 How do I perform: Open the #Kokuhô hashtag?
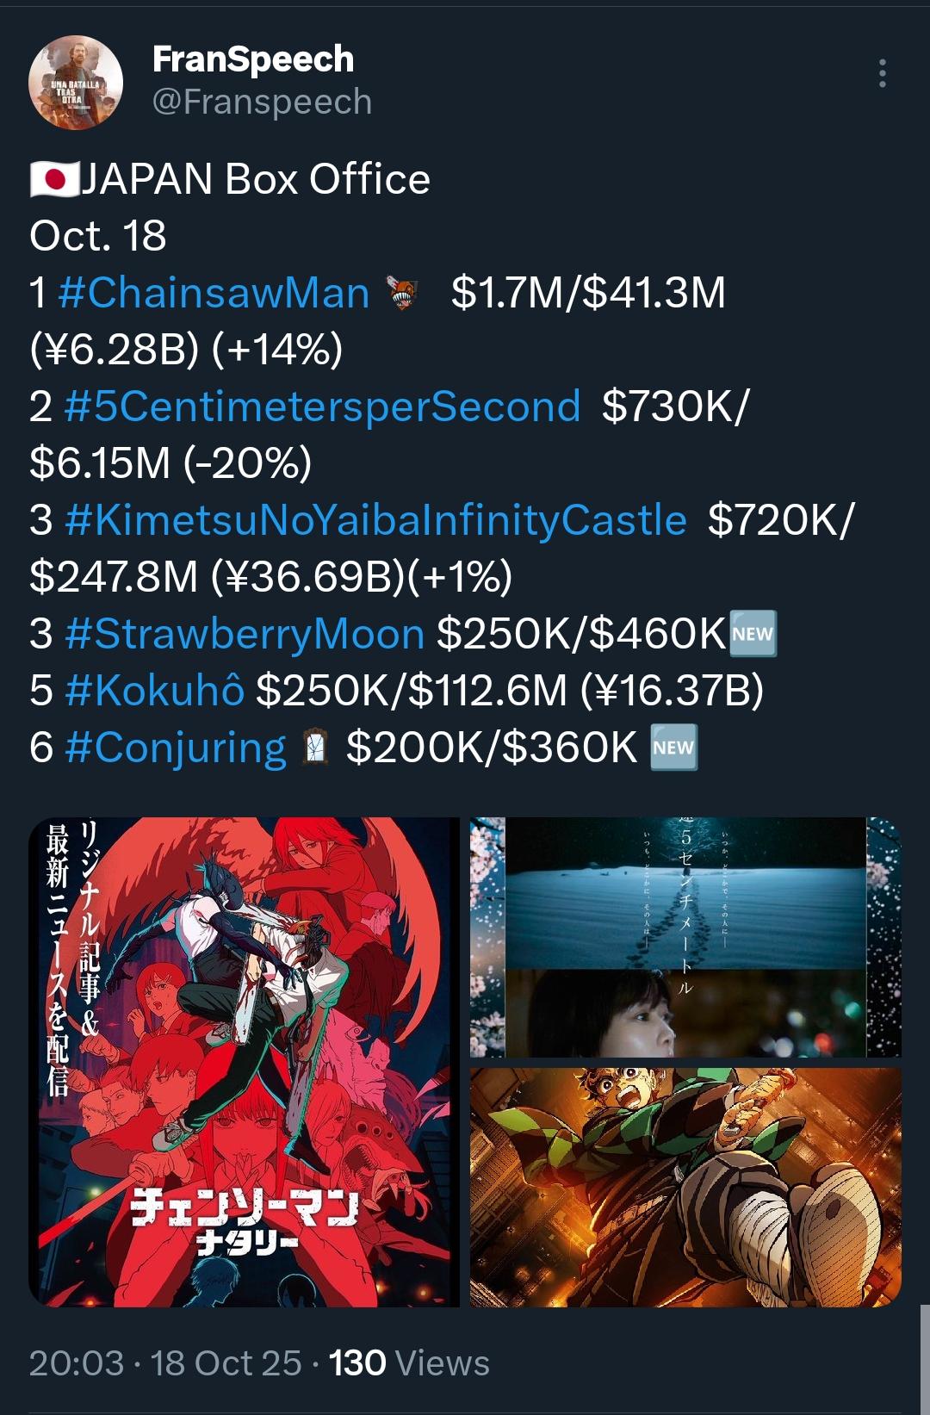(x=154, y=691)
